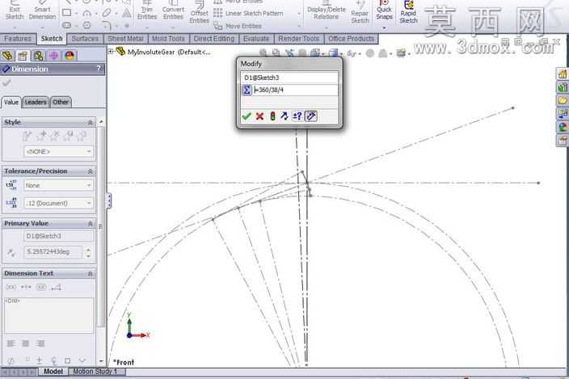Viewport: 569px width, 379px height.
Task: Open the Surfaces ribbon tab
Action: [85, 39]
